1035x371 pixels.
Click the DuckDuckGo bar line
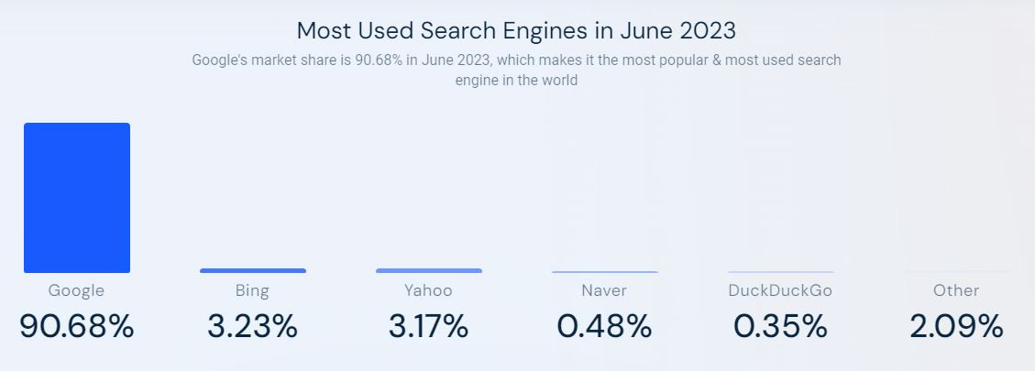[781, 272]
